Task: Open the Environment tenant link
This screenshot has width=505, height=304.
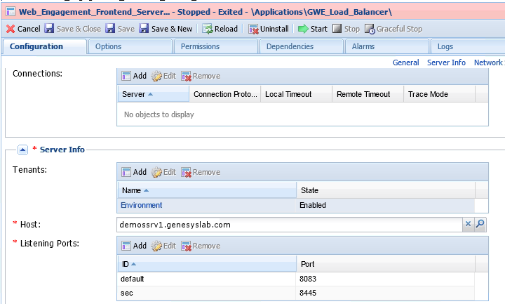Action: 142,205
